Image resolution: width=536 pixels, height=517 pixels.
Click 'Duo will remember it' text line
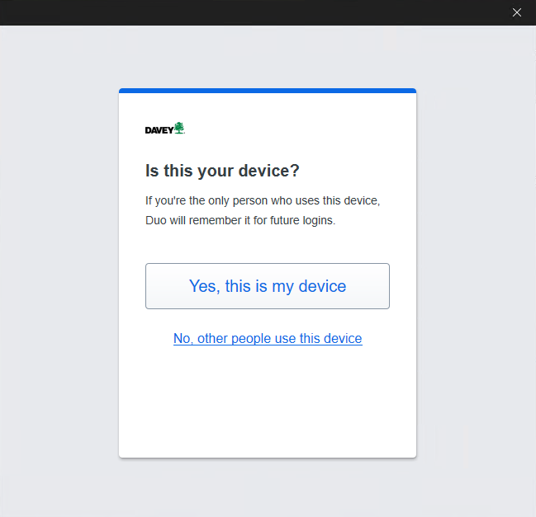[x=240, y=221]
